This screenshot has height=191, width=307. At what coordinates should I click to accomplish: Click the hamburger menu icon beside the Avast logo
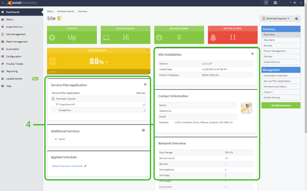pos(3,3)
